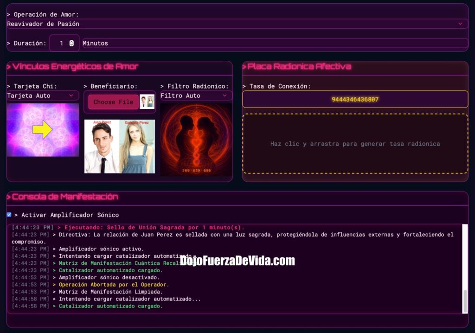Viewport: 475px width, 333px height.
Task: Click the Duración number stepper
Action: 71,43
